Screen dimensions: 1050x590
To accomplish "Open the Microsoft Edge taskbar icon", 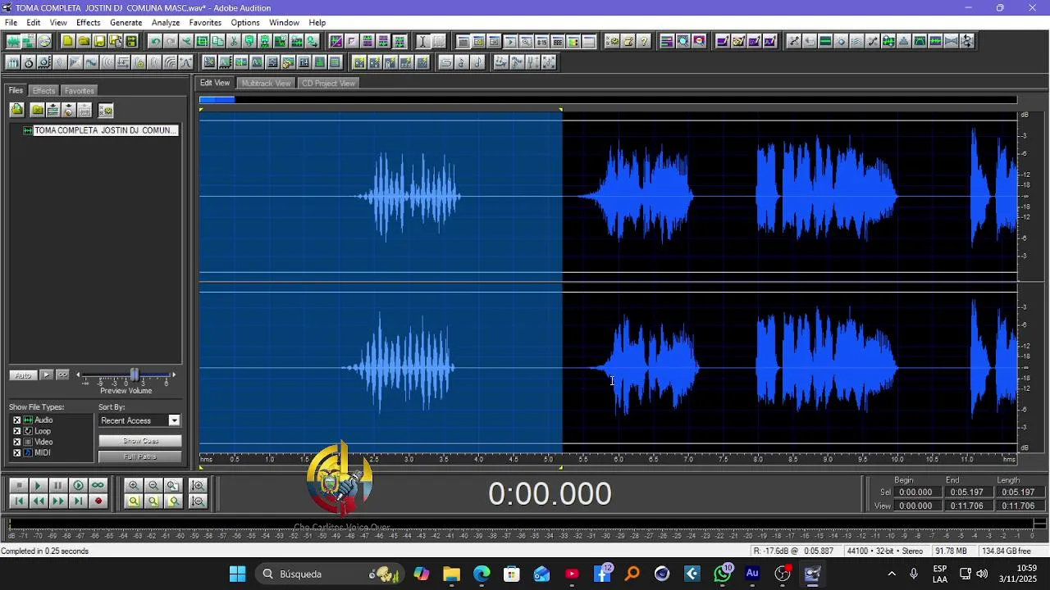I will [482, 574].
